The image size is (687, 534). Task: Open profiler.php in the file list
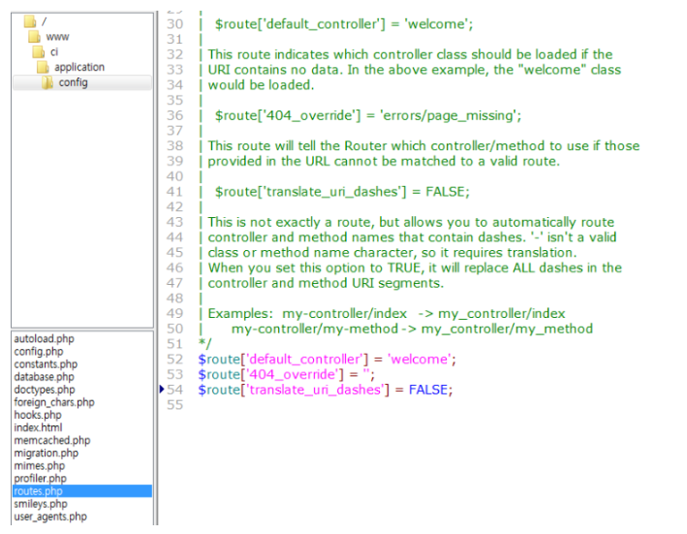tap(41, 479)
